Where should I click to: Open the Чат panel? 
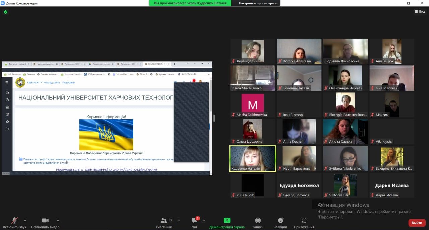[194, 223]
